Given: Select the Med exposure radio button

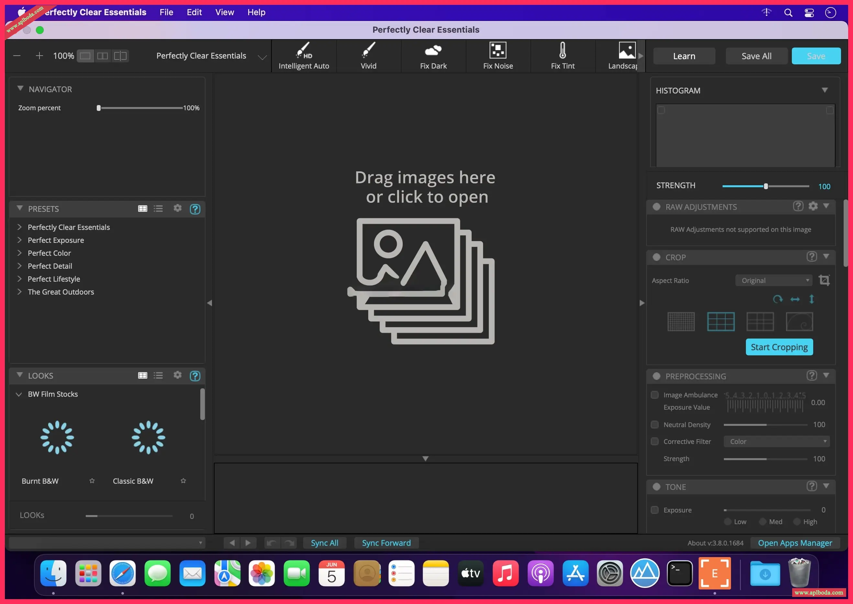Looking at the screenshot, I should 763,522.
